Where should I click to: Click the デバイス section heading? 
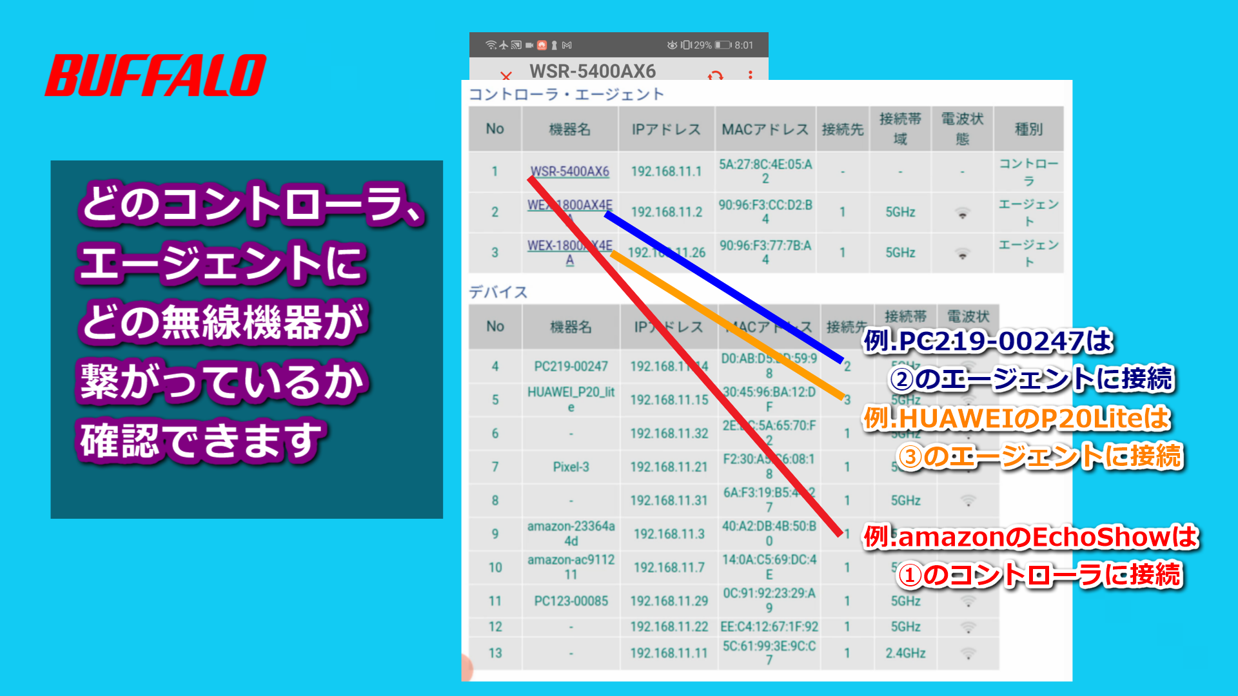tap(498, 292)
